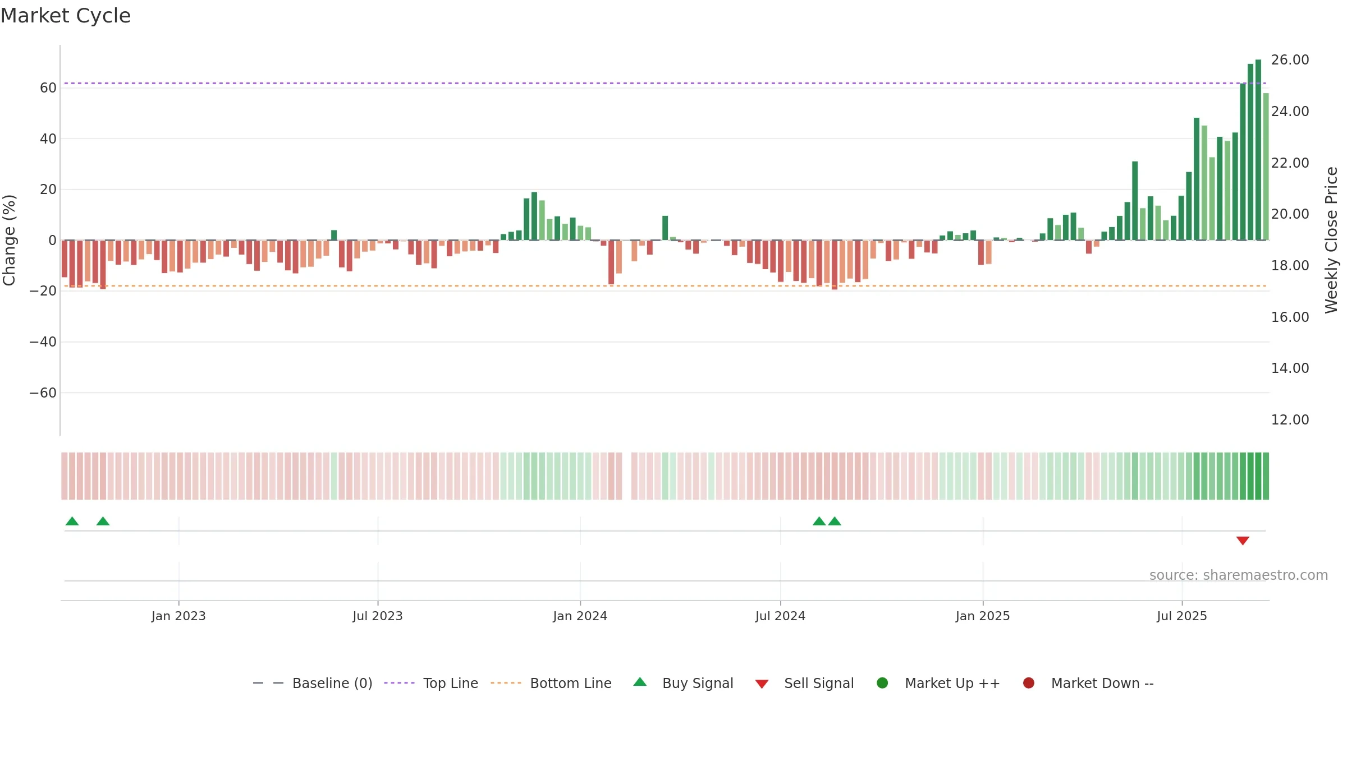Toggle the Sell Signal legend entry
This screenshot has height=757, width=1347.
[804, 683]
